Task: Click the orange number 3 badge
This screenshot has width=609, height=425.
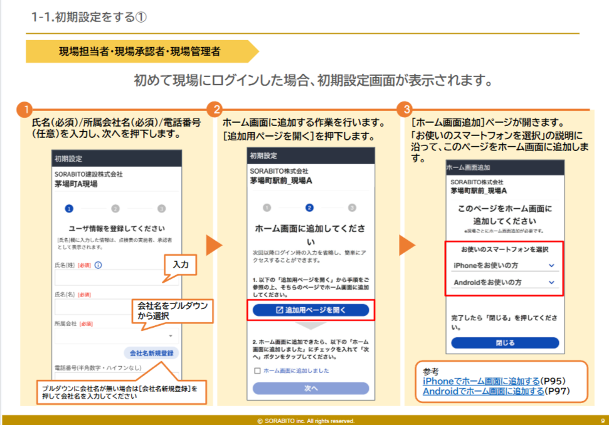Action: point(405,110)
